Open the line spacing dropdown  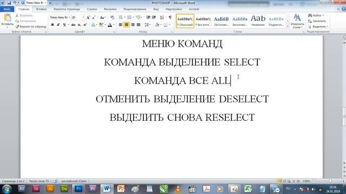tap(148, 25)
